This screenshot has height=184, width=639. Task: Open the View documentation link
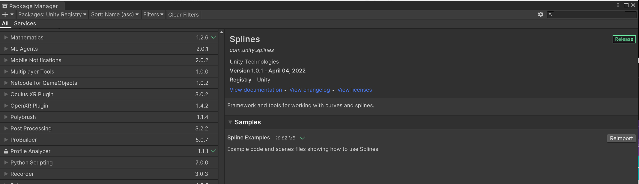coord(256,90)
